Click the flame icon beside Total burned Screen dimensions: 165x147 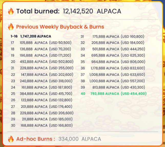coord(11,11)
